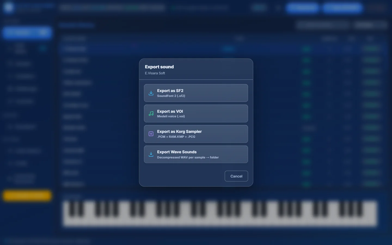Click the Decompressed WAV per sample subtitle
392x245 pixels.
click(188, 157)
